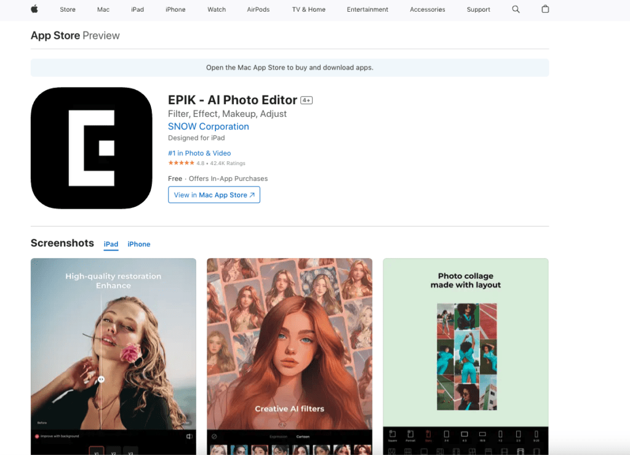Screen dimensions: 630x455
Task: Select the Square layout icon in collage screenshot
Action: [393, 435]
